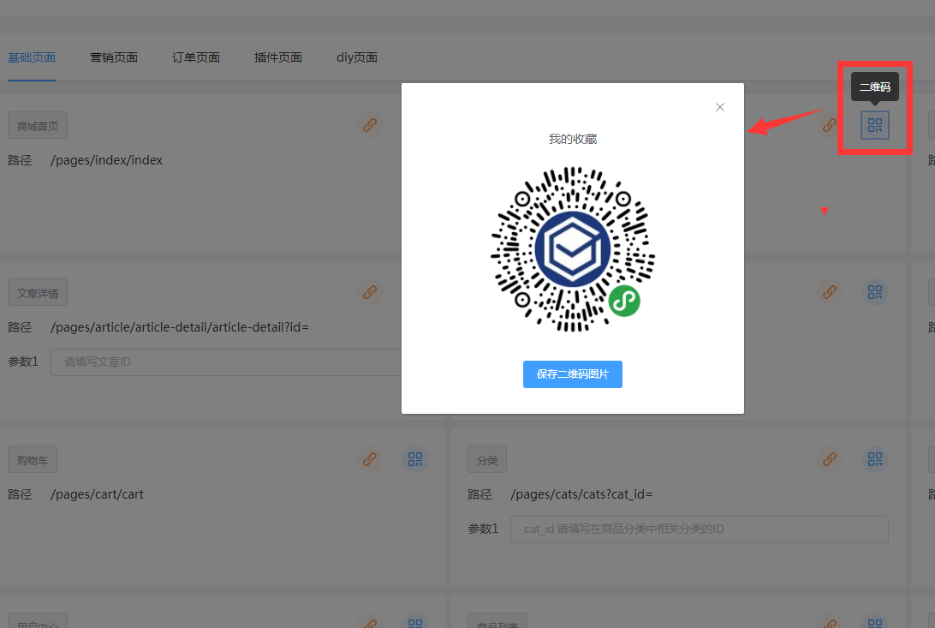This screenshot has height=628, width=935.
Task: Focus the 请填写文章ID input field
Action: 227,362
